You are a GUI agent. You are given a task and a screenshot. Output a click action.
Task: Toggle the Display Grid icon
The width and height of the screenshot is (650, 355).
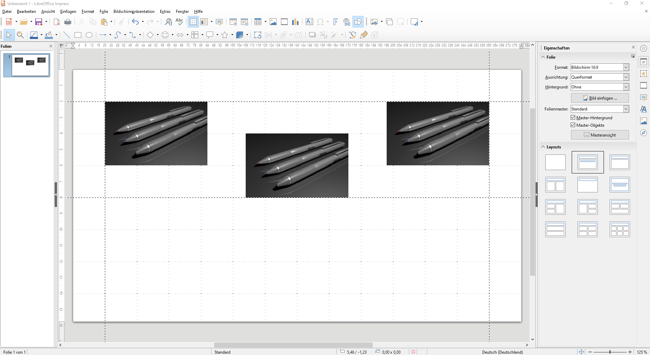193,22
